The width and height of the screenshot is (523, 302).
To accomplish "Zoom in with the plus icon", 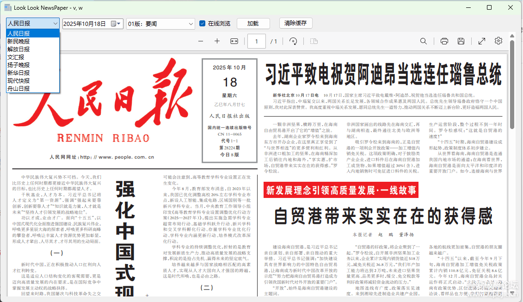I will pyautogui.click(x=217, y=41).
